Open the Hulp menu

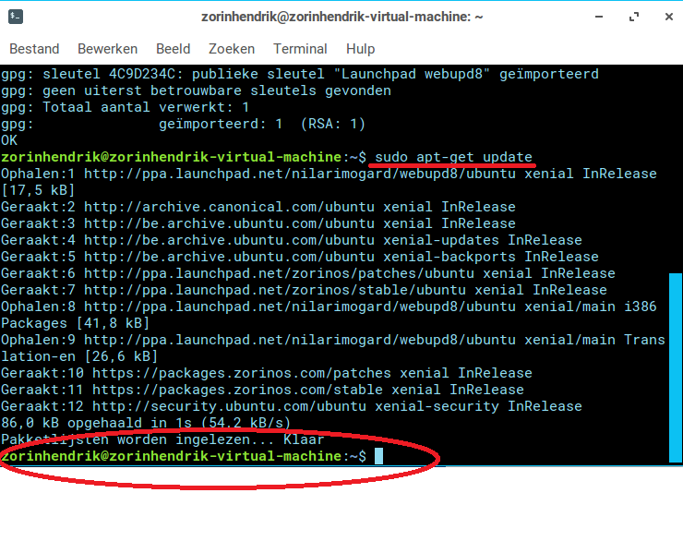[360, 49]
